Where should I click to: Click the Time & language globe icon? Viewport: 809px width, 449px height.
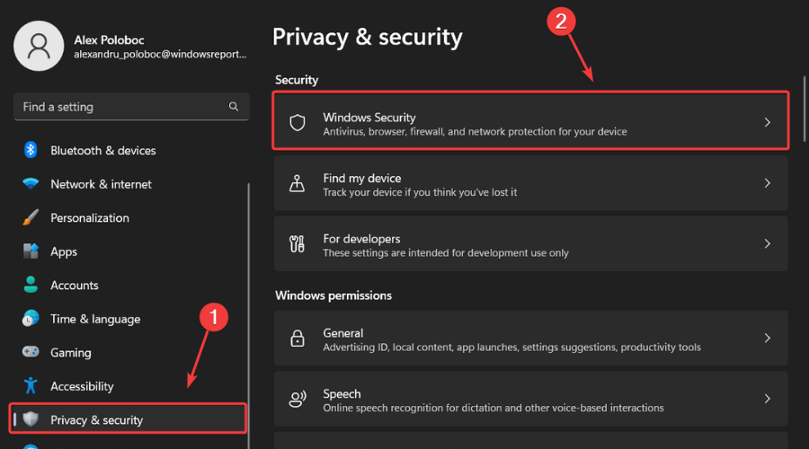tap(31, 319)
